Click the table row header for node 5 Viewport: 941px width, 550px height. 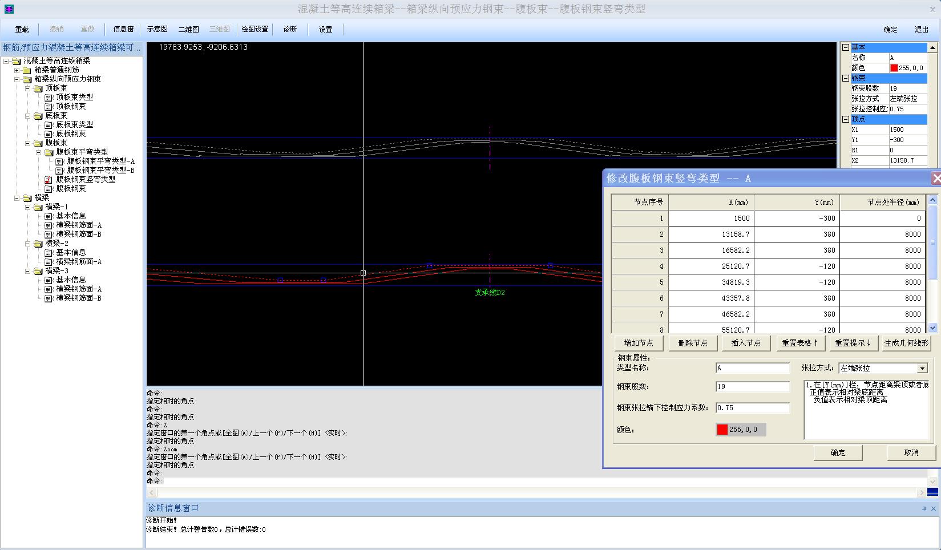(640, 282)
